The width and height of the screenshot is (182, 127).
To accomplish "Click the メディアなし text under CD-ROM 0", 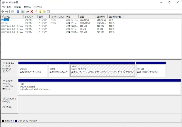I will pyautogui.click(x=7, y=107).
